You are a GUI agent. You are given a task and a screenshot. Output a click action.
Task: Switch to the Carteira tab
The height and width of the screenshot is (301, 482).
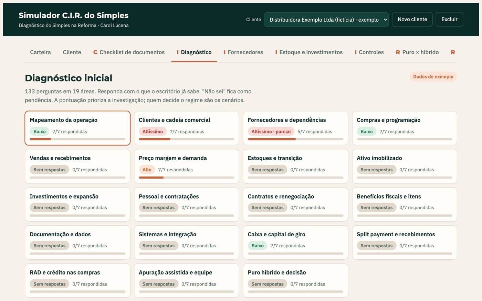tap(40, 52)
